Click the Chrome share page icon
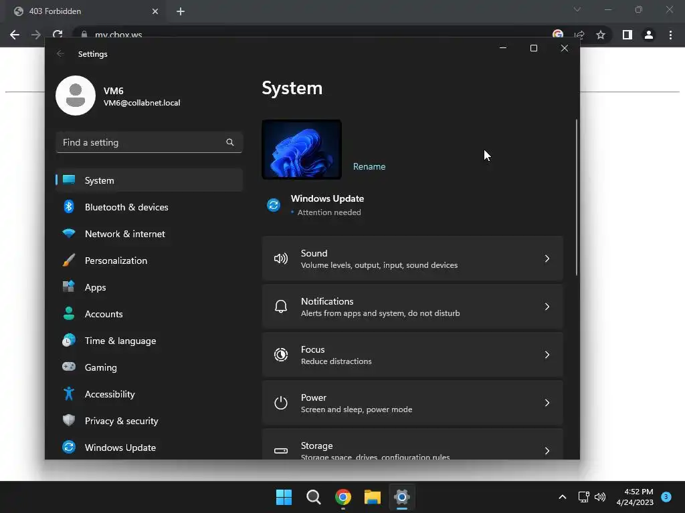The width and height of the screenshot is (685, 513). [580, 35]
